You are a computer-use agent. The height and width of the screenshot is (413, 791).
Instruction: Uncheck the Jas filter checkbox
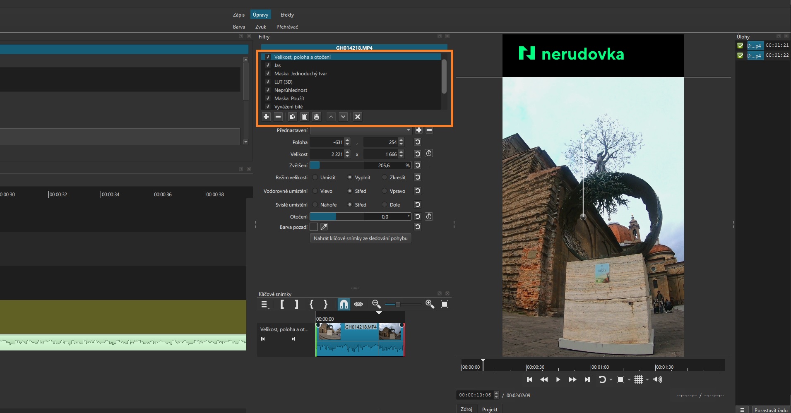click(268, 65)
